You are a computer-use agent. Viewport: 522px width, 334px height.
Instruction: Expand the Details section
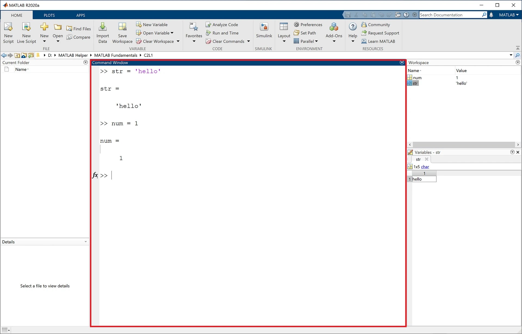[x=86, y=241]
